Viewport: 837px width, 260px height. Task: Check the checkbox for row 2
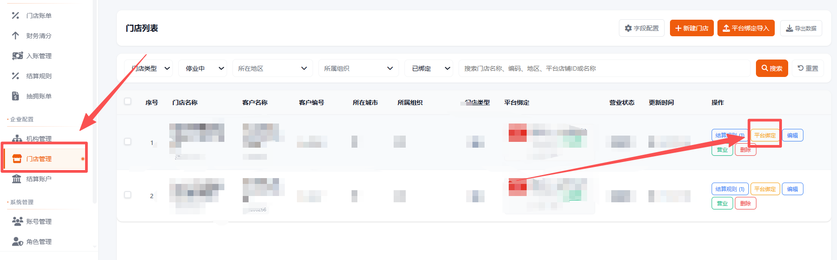tap(128, 195)
